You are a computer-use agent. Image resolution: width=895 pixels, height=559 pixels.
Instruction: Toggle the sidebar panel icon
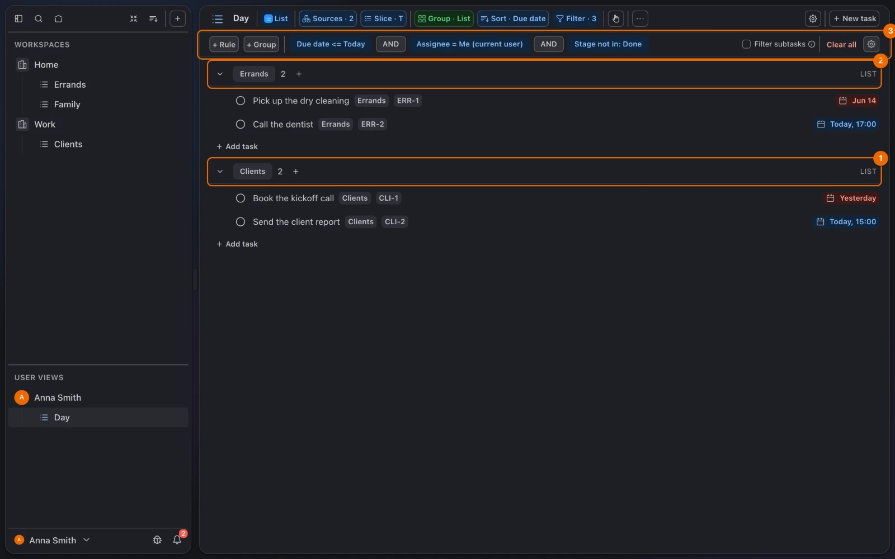pyautogui.click(x=18, y=18)
